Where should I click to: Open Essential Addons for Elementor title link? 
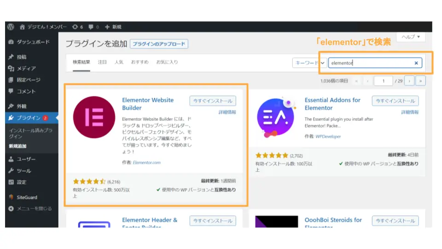[332, 104]
